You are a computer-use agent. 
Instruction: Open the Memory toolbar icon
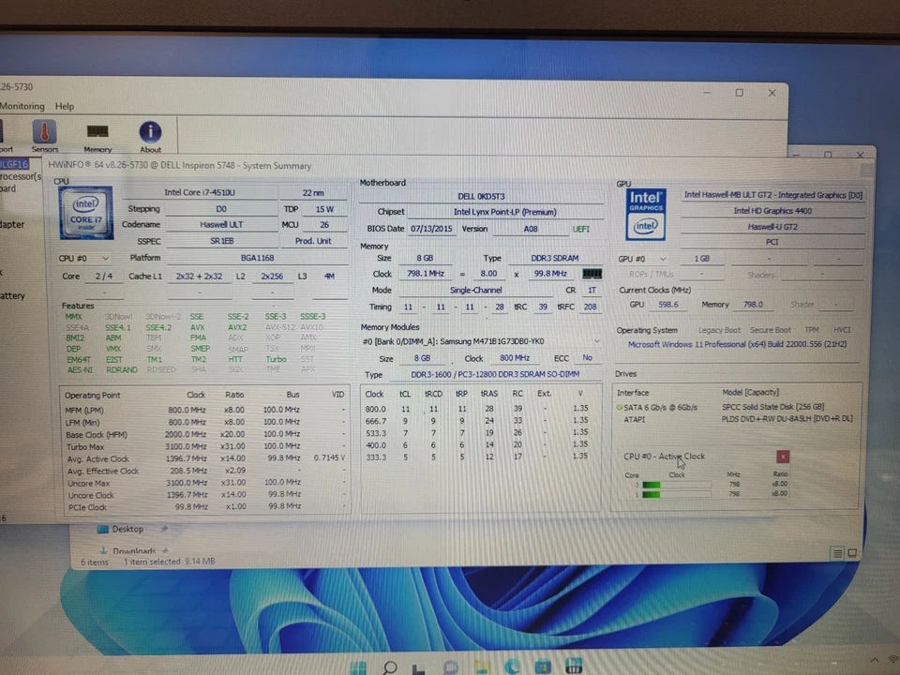tap(97, 137)
